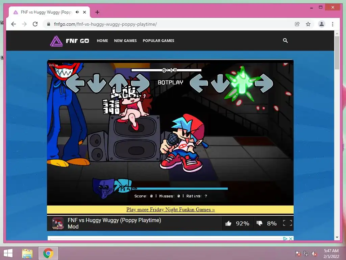The image size is (346, 260).
Task: Click the address bar URL
Action: pyautogui.click(x=105, y=24)
